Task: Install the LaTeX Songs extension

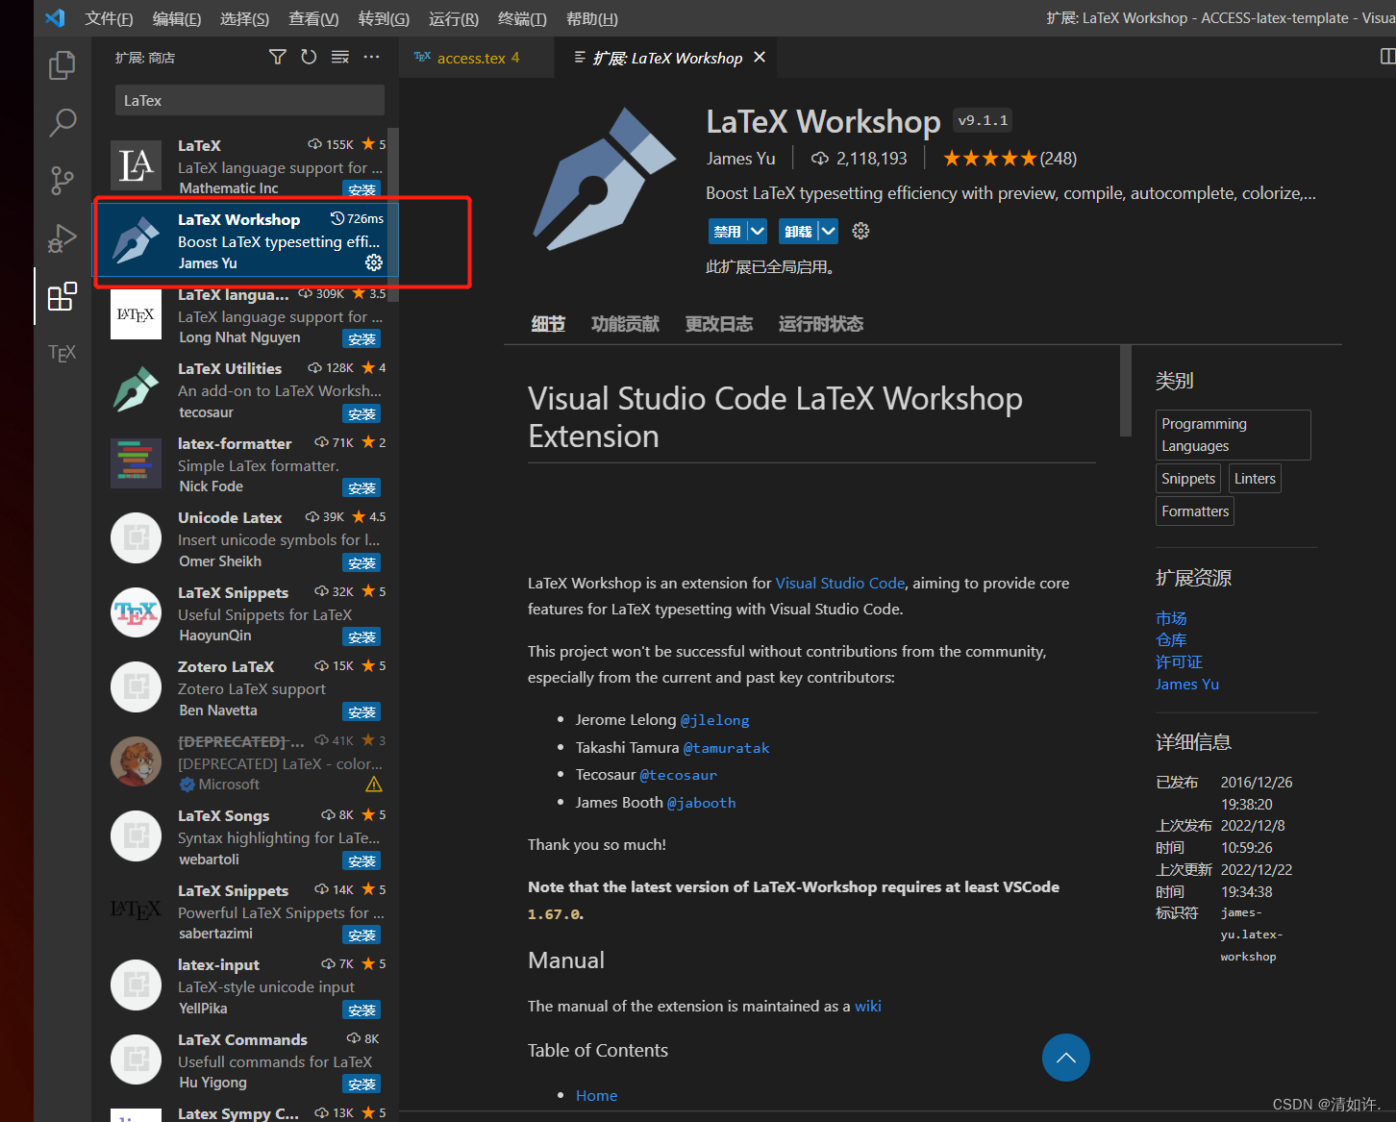Action: 361,860
